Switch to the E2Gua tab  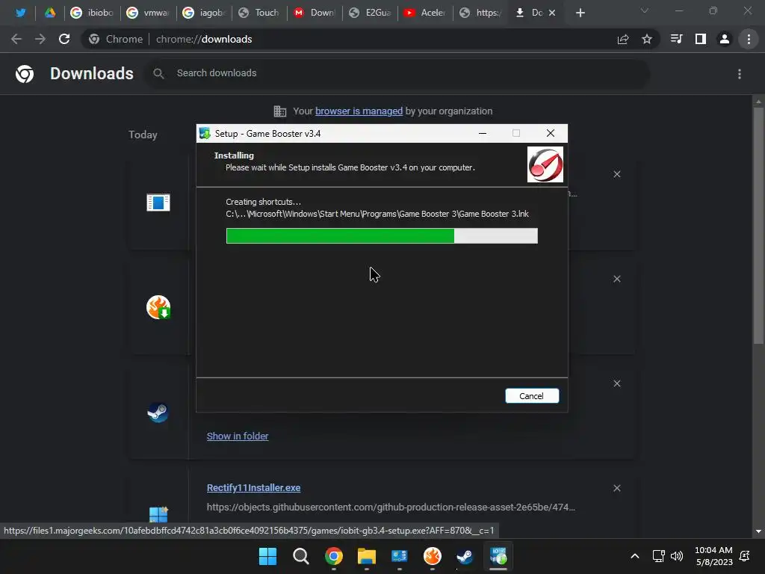tap(371, 13)
